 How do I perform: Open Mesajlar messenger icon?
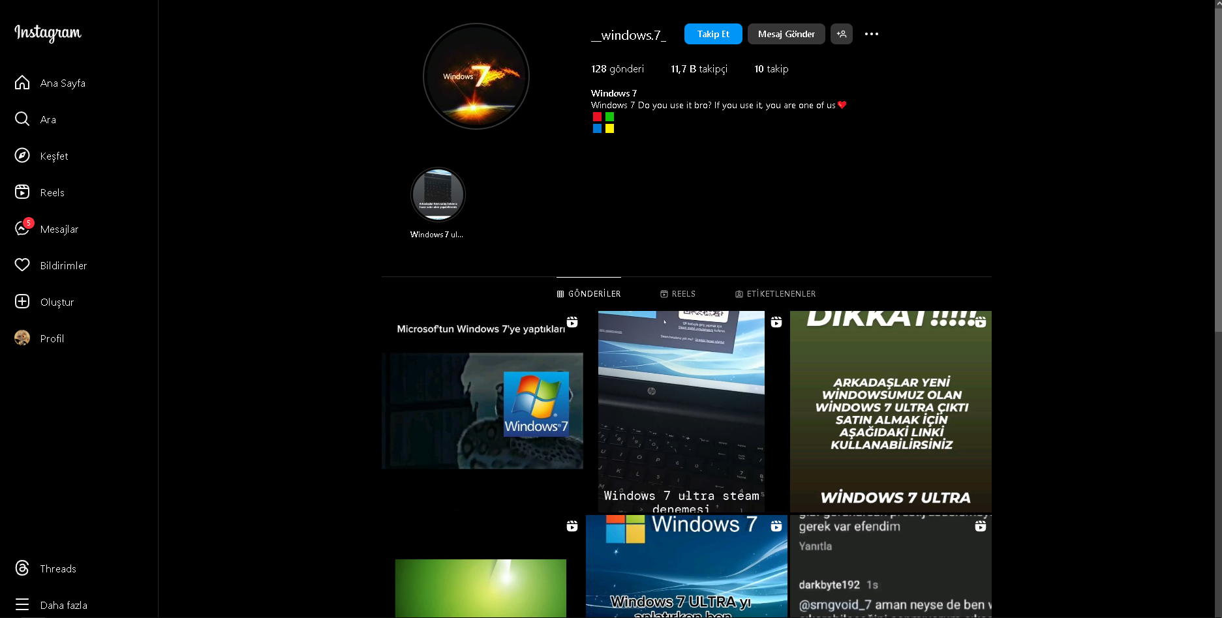[x=22, y=229]
